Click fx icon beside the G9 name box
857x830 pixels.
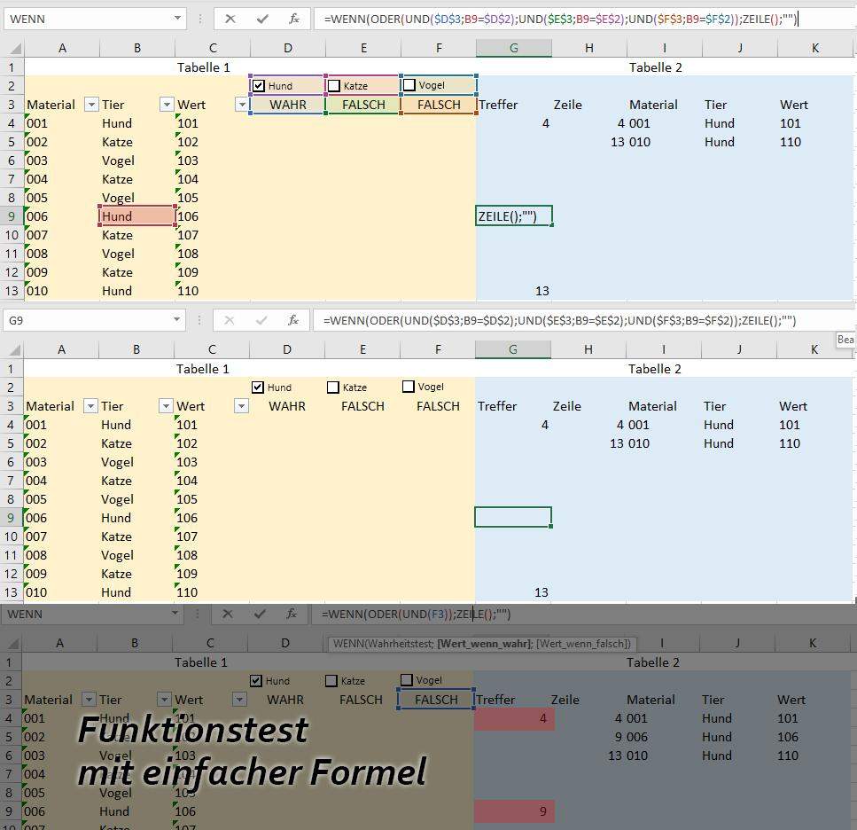click(x=293, y=320)
